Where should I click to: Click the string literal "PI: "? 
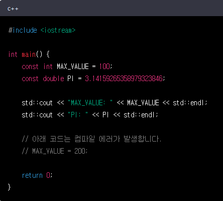coord(78,115)
